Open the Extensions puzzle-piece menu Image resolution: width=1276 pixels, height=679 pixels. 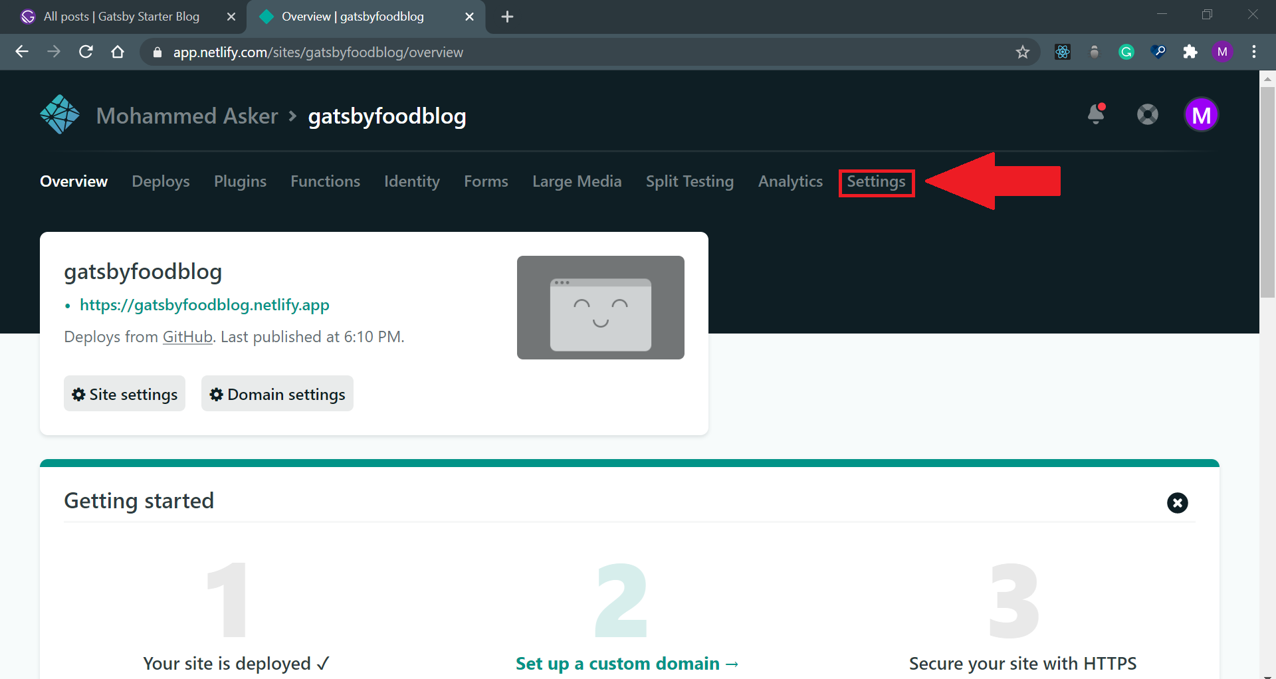[x=1190, y=52]
